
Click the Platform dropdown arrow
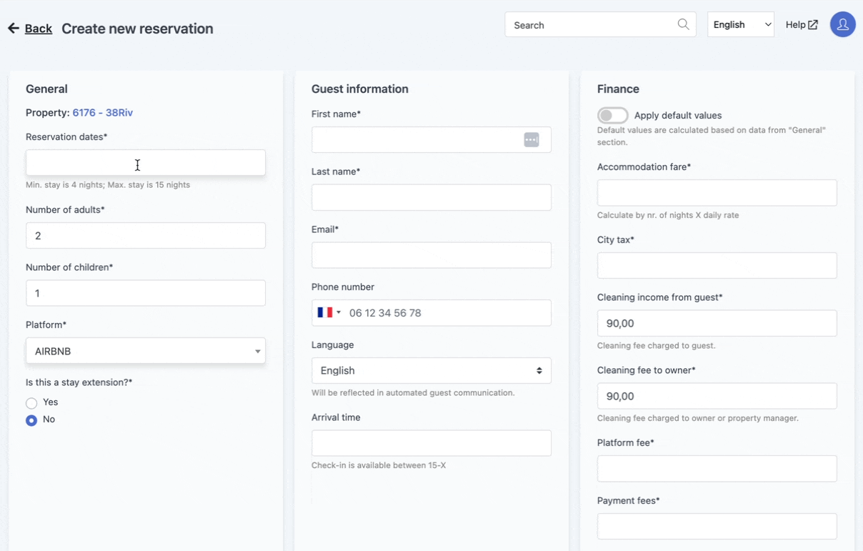coord(257,351)
